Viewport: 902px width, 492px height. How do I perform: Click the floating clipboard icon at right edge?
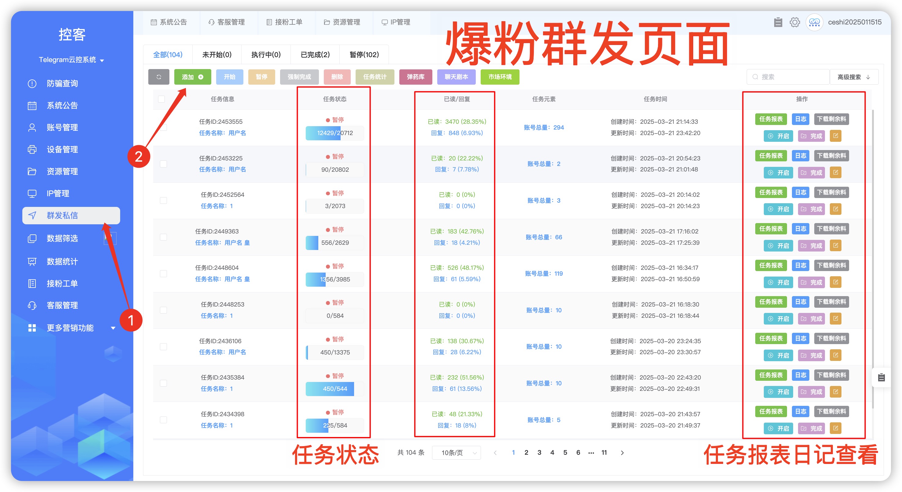pyautogui.click(x=881, y=377)
